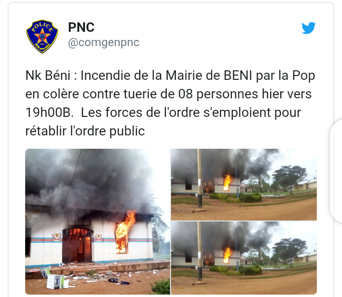The width and height of the screenshot is (342, 297).
Task: Open the PNC display name
Action: [x=81, y=27]
